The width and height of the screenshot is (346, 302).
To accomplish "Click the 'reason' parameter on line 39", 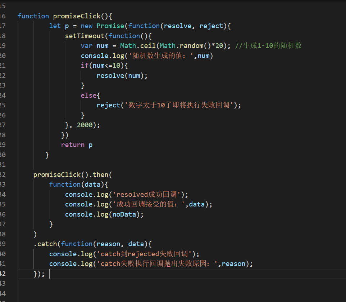I will coord(108,244).
